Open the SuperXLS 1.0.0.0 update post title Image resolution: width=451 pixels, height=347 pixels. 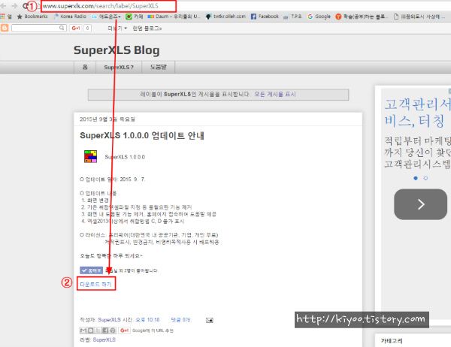pos(142,135)
